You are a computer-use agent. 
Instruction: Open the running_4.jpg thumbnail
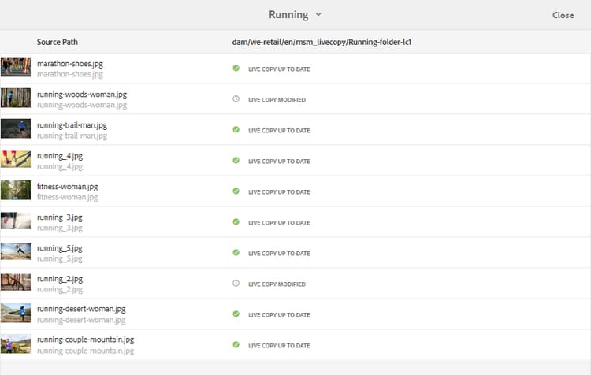(16, 159)
